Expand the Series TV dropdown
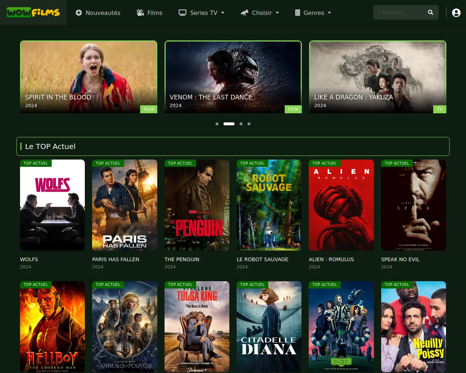Image resolution: width=466 pixels, height=373 pixels. [201, 13]
